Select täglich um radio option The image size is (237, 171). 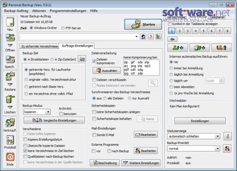pos(171,81)
